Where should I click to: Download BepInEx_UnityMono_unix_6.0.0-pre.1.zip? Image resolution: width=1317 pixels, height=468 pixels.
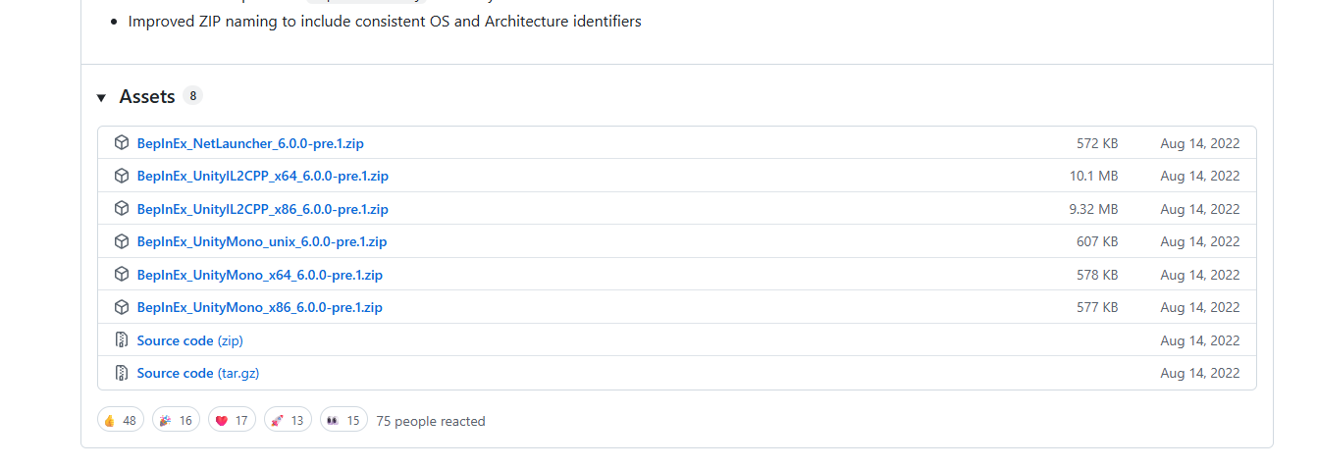[261, 241]
